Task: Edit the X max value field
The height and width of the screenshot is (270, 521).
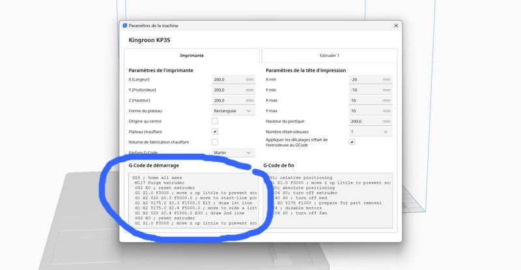Action: [371, 101]
